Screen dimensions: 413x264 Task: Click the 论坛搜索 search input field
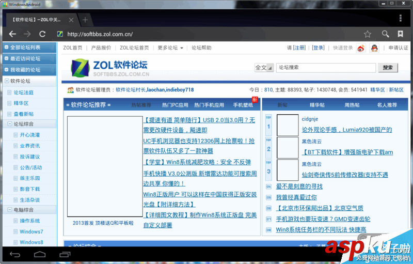click(326, 68)
